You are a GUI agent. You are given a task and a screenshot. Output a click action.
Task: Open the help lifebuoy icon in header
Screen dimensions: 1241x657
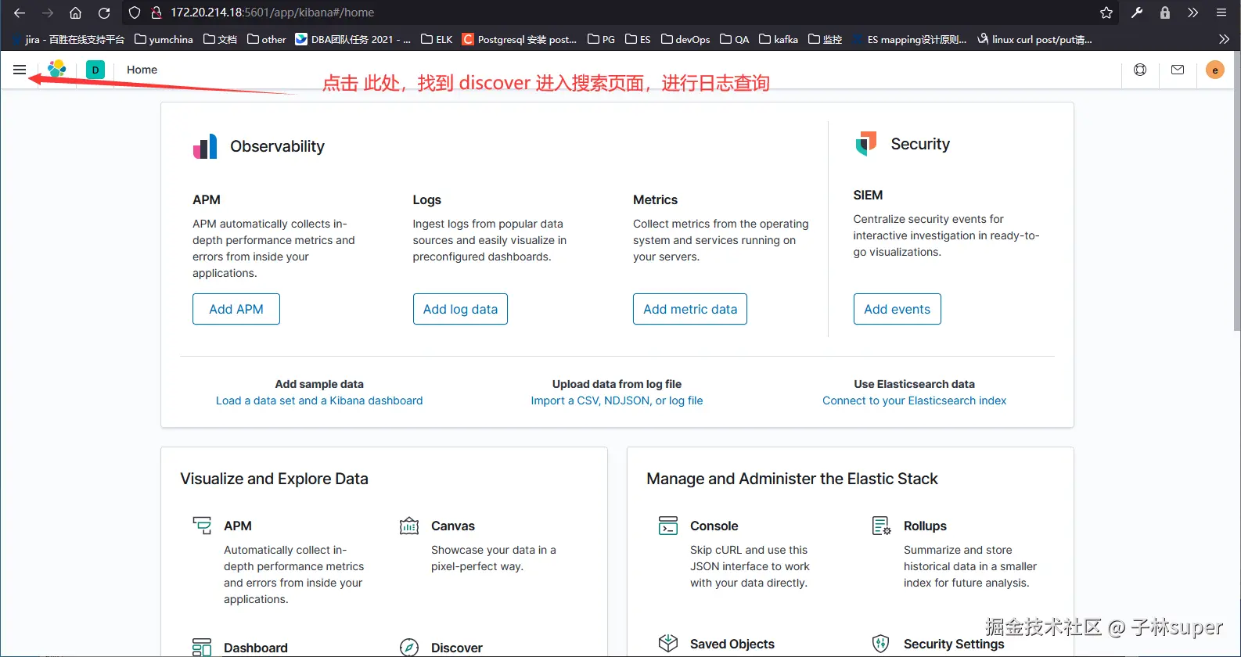coord(1140,70)
